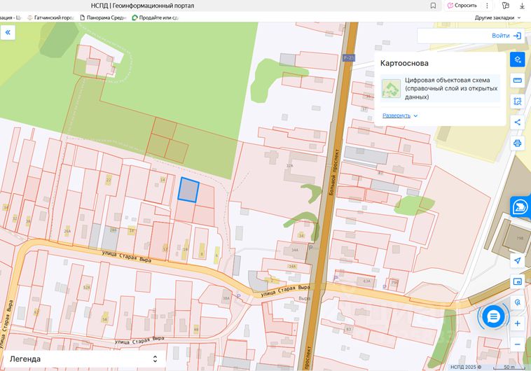Open Гатчинский город bookmark
This screenshot has width=531, height=371.
(x=50, y=17)
